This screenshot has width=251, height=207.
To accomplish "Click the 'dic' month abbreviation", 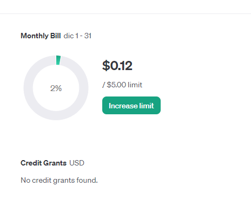I will [x=69, y=36].
